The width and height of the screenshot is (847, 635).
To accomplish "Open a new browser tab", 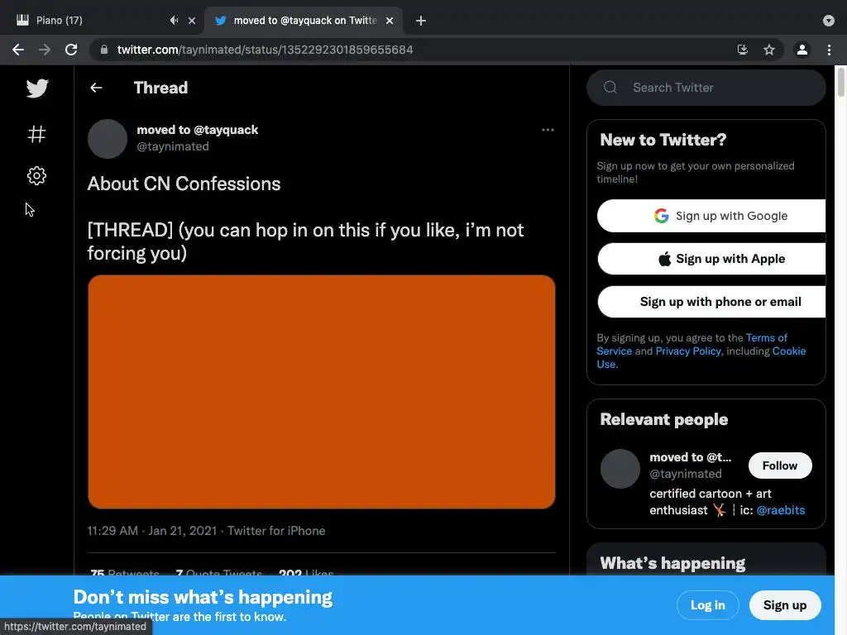I will pos(421,21).
